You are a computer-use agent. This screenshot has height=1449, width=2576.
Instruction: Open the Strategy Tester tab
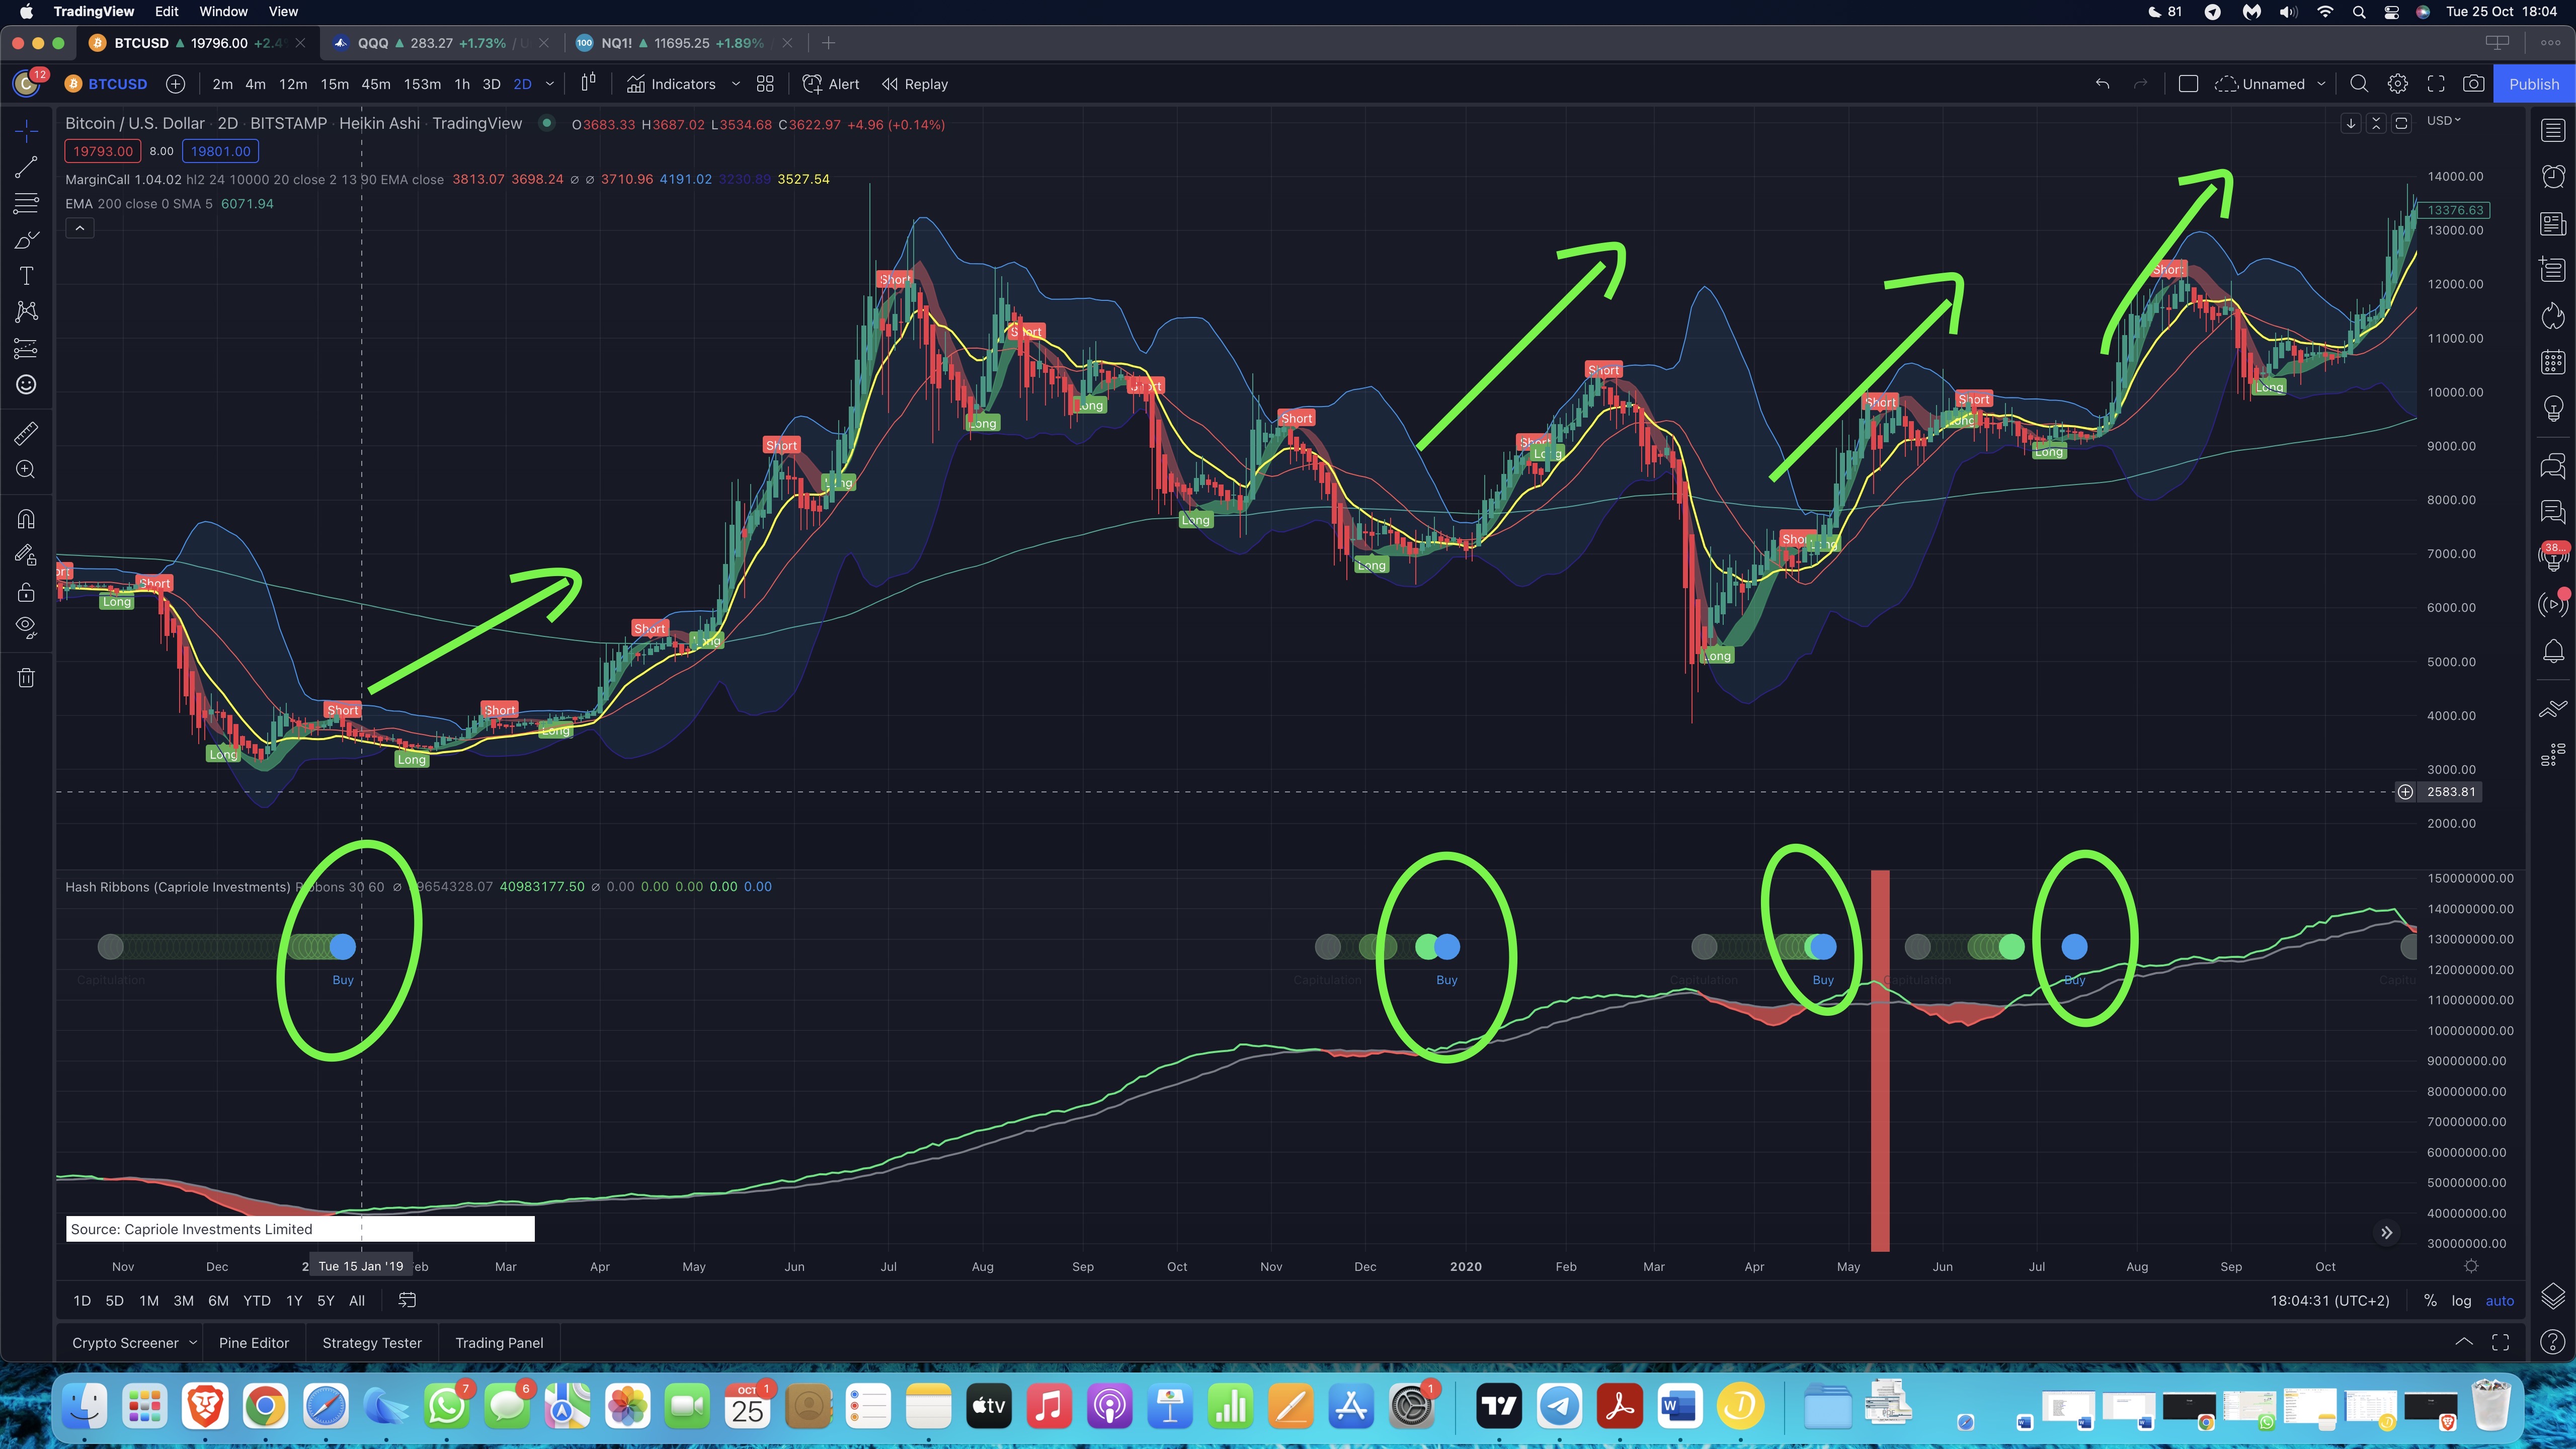click(372, 1343)
